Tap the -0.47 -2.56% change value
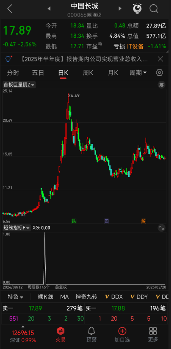The height and width of the screenshot is (349, 171). coord(19,44)
